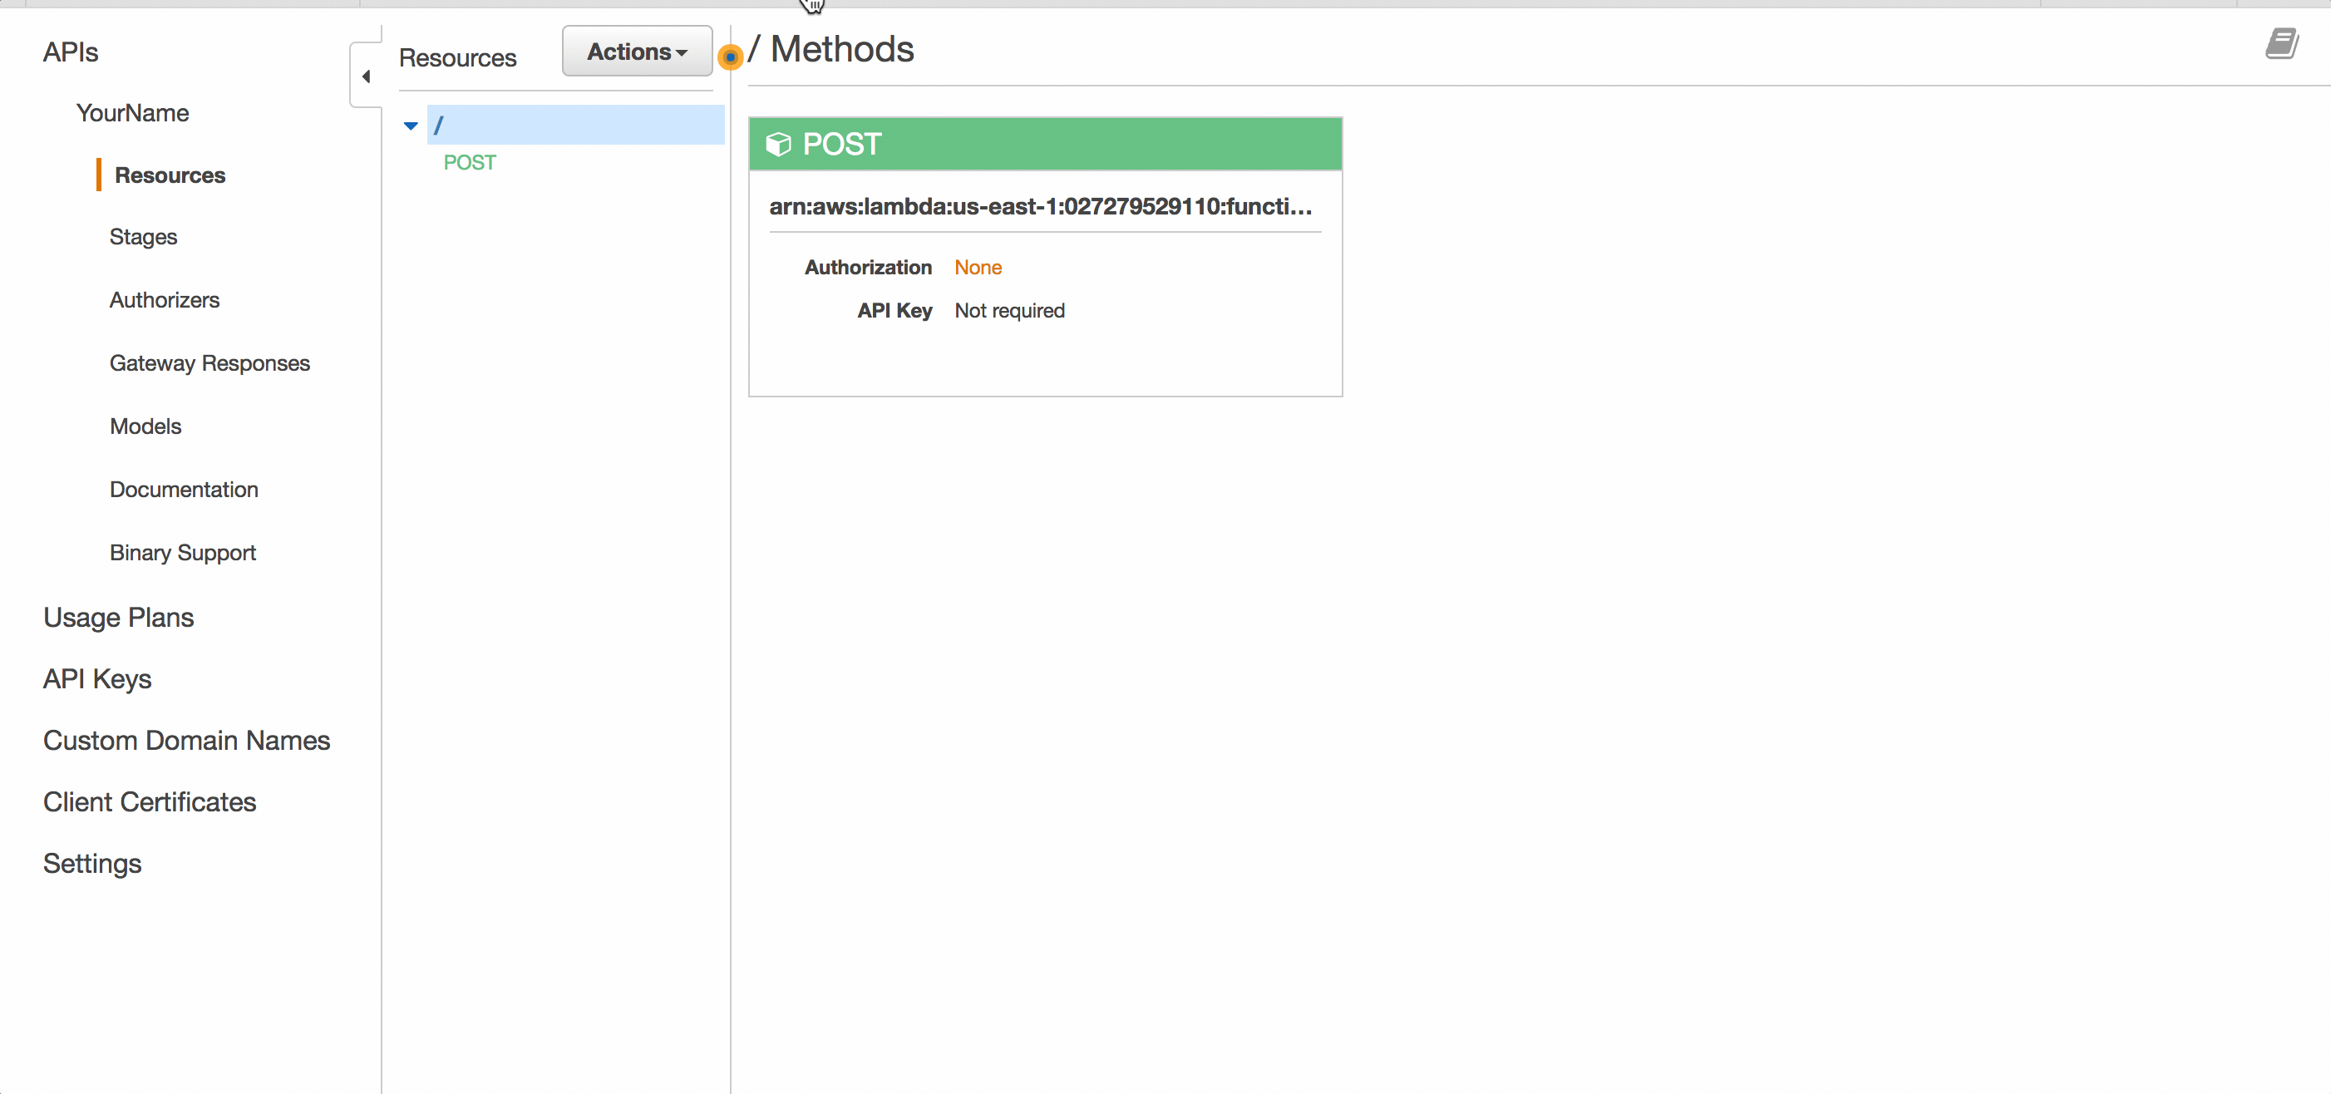Go to APIs in sidebar
Screen dimensions: 2331x1094
coord(71,52)
